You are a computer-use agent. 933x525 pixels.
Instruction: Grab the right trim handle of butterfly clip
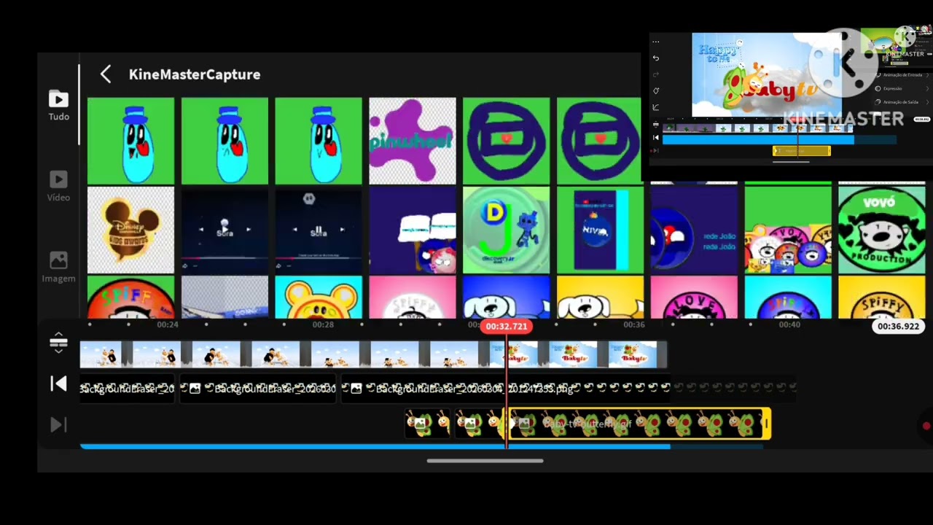coord(766,424)
